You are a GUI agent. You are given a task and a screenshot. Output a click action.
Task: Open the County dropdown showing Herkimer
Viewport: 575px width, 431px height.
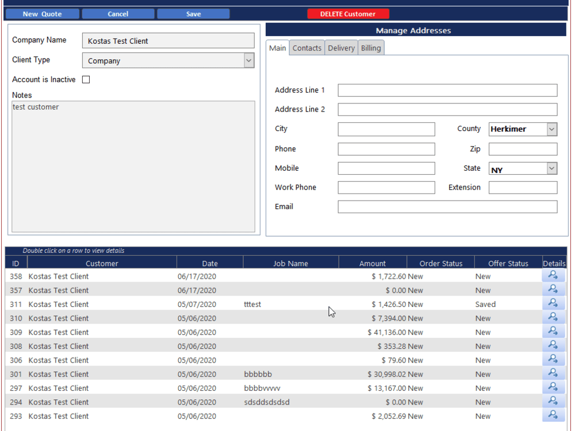(x=550, y=129)
